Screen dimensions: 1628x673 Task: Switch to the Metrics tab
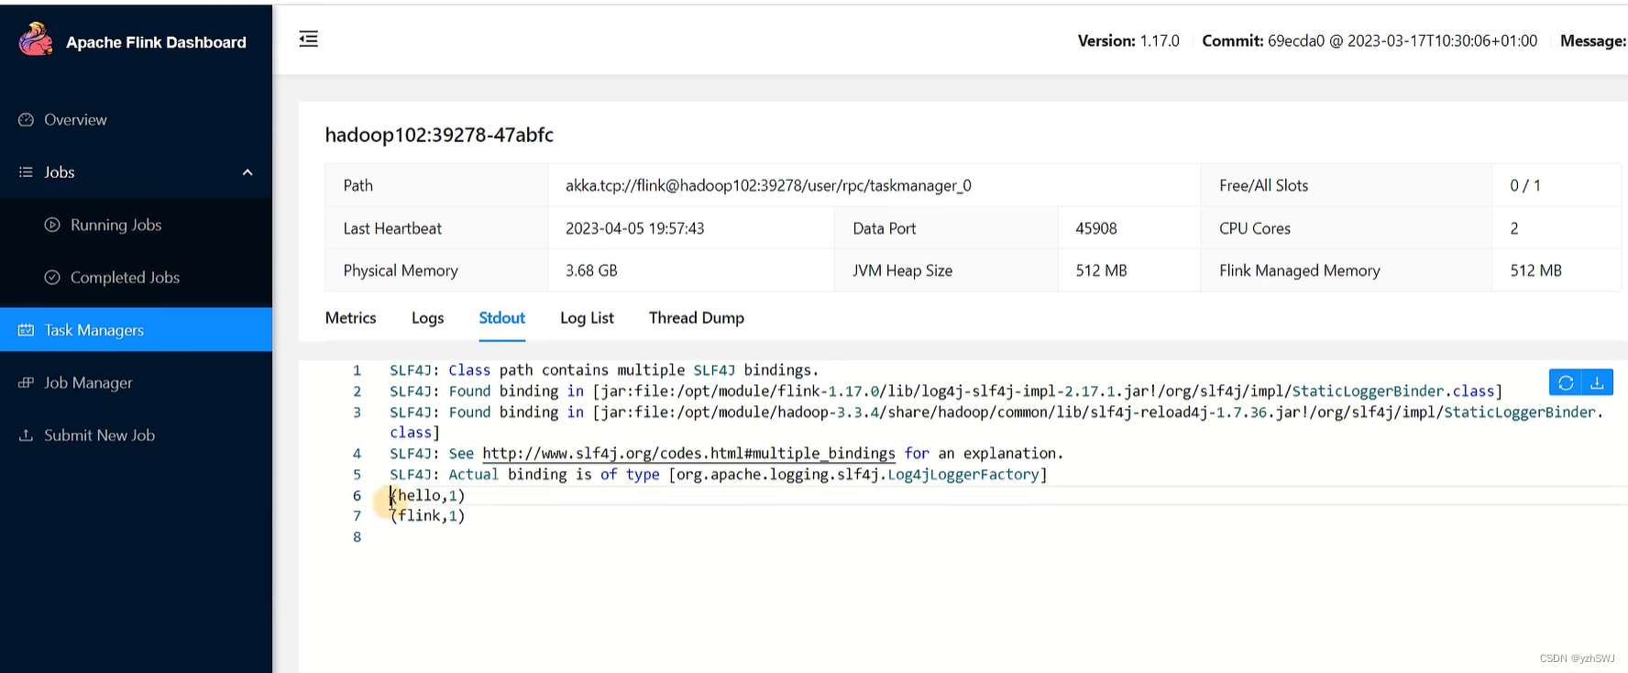click(350, 318)
